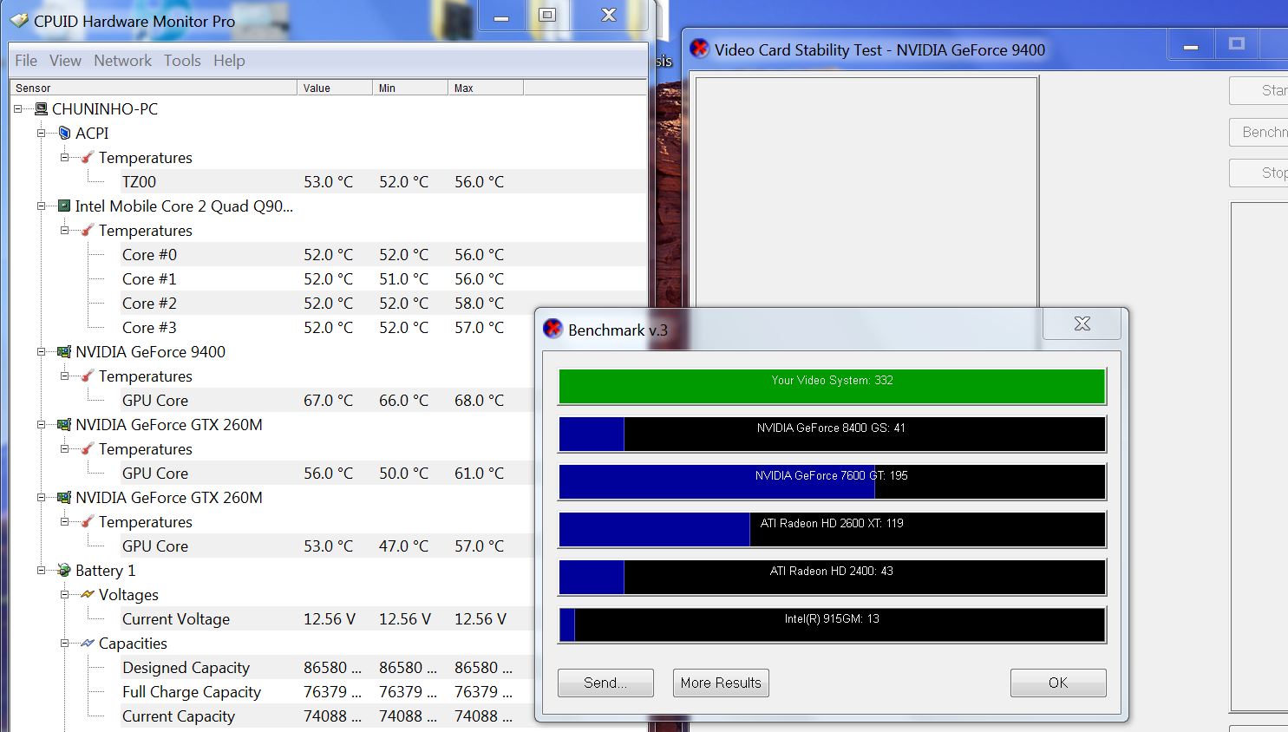The height and width of the screenshot is (732, 1288).
Task: Click the 'NVIDIA GeForce 7600 GT: 195' bar
Action: (832, 481)
